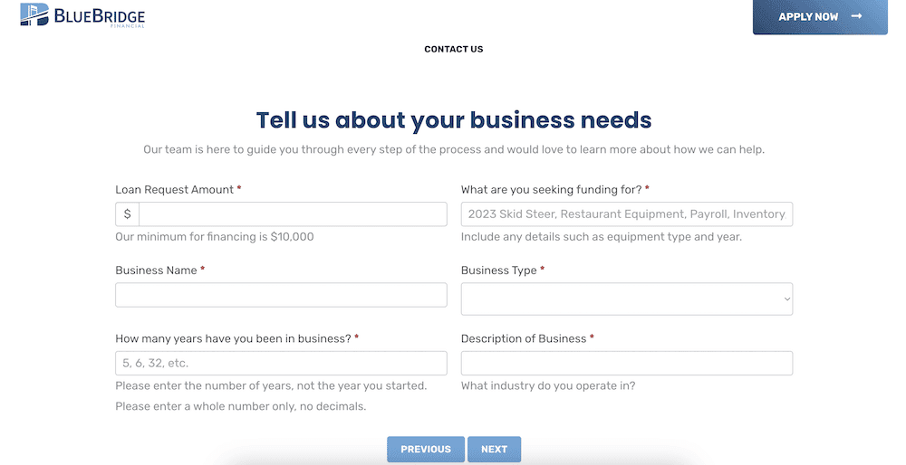Image resolution: width=906 pixels, height=465 pixels.
Task: Focus the Loan Request Amount input
Action: (293, 214)
